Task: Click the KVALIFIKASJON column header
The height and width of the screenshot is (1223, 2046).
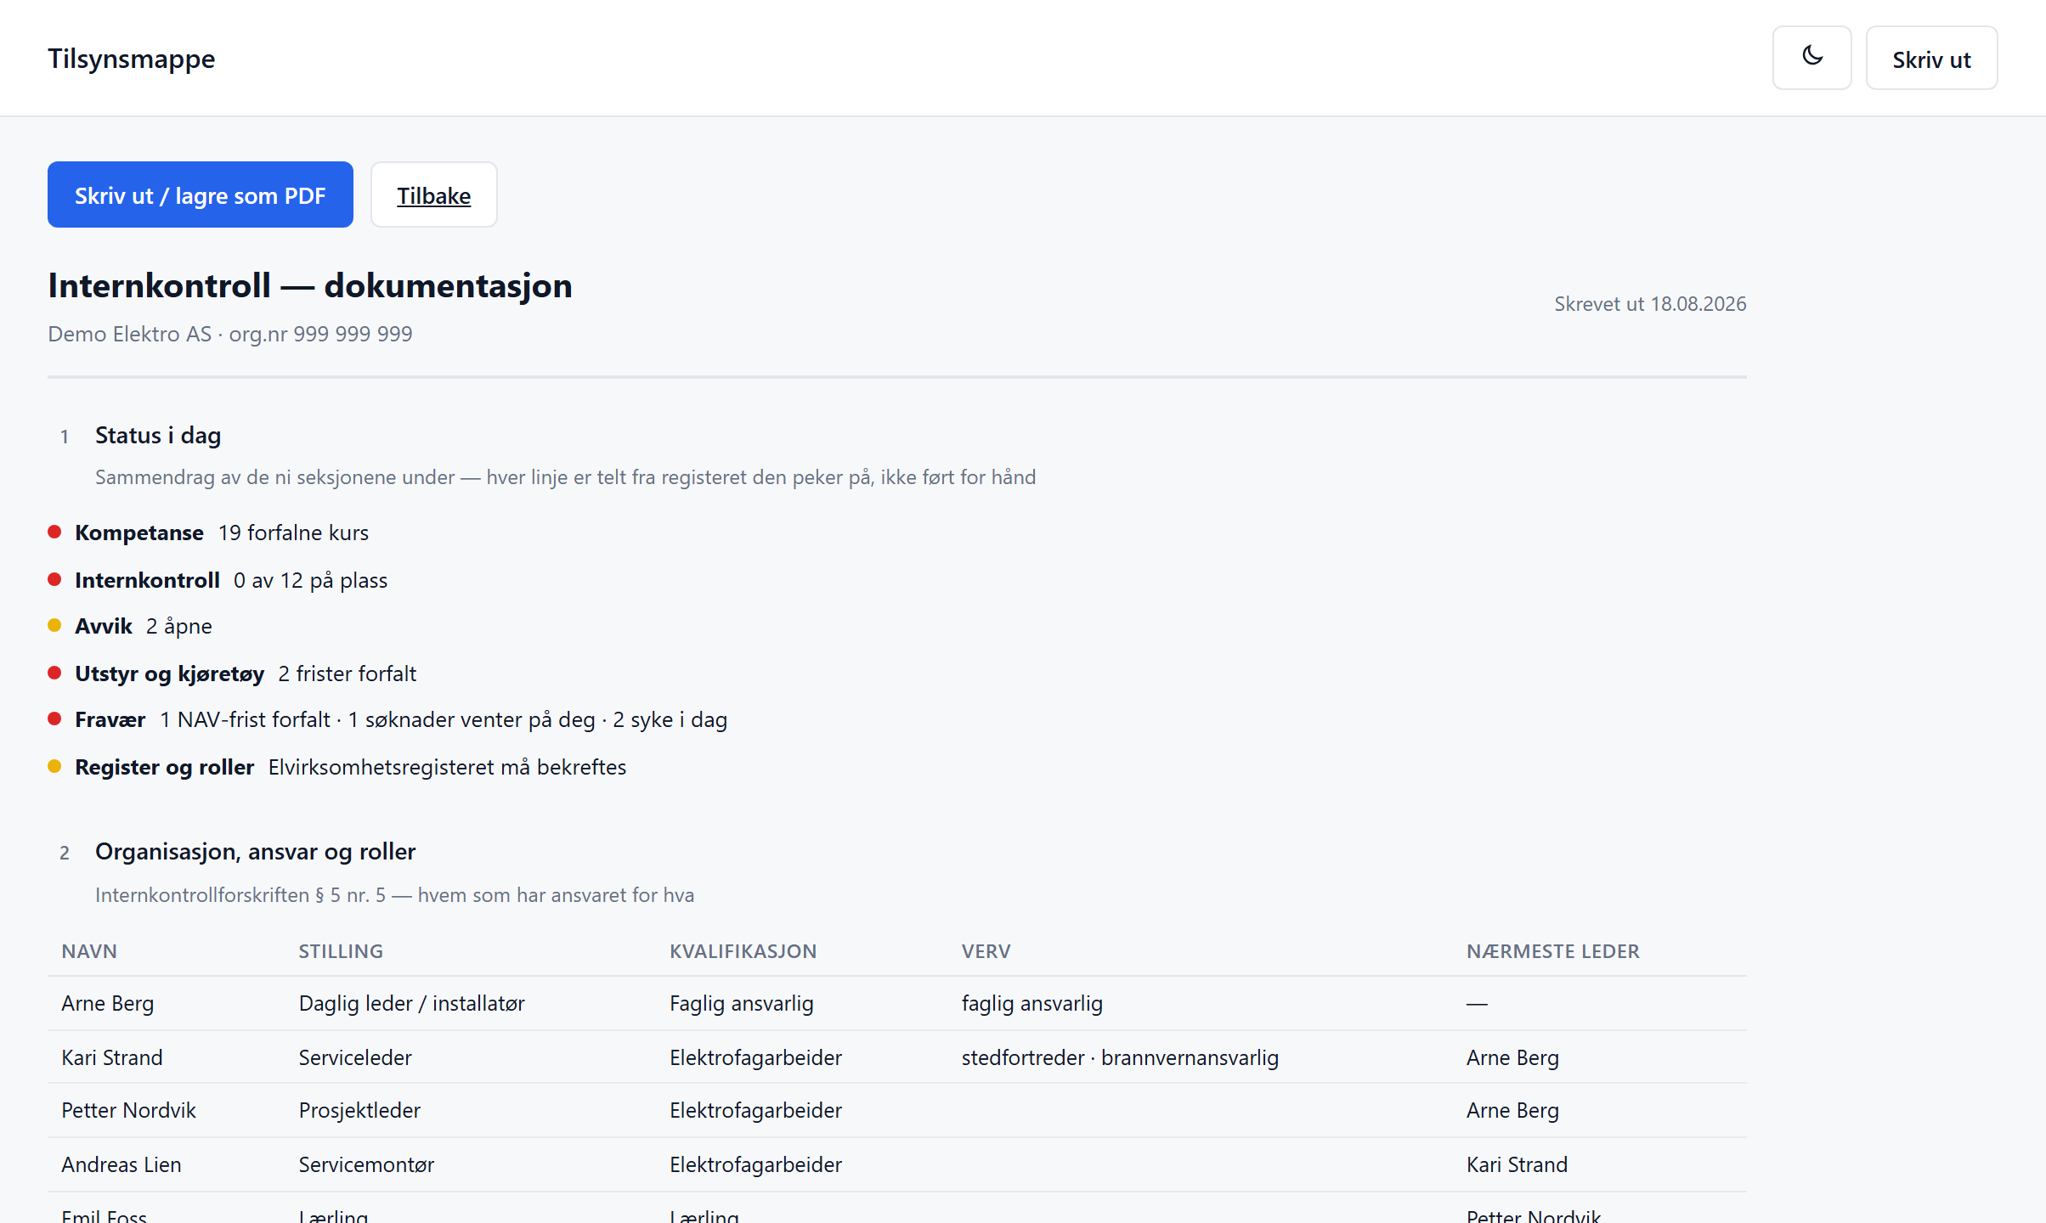Action: pyautogui.click(x=743, y=951)
